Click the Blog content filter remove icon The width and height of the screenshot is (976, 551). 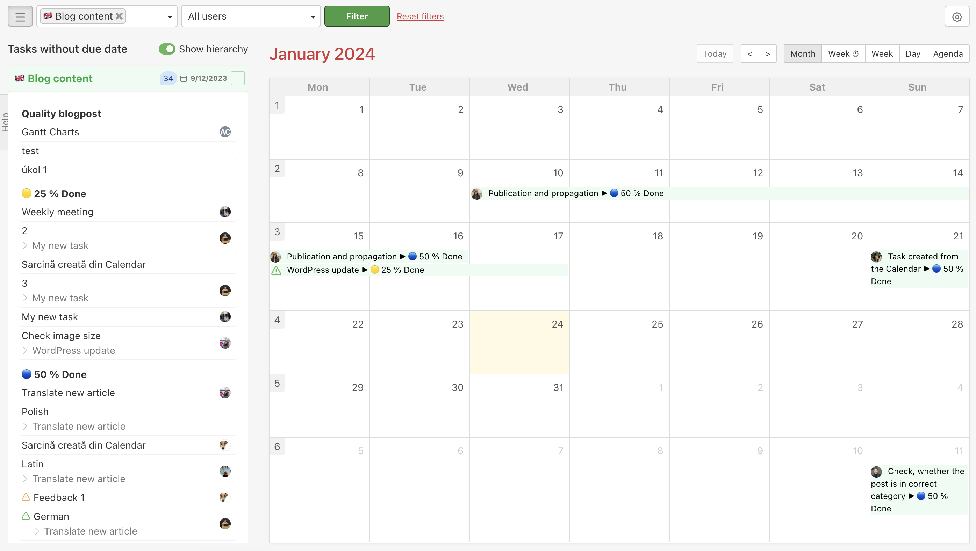[x=119, y=16]
